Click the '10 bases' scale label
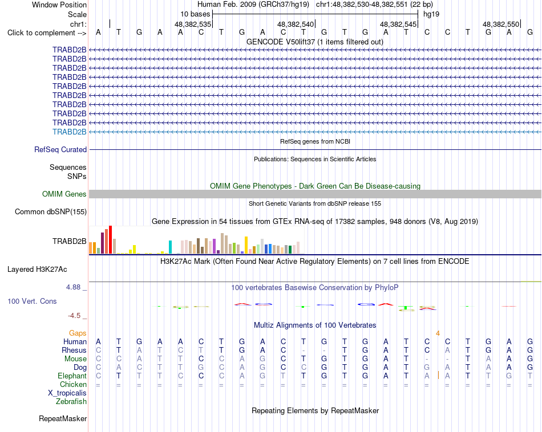The width and height of the screenshot is (542, 432). click(195, 14)
